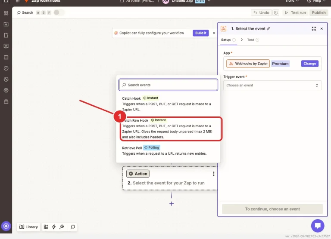Click the Change app button

(x=310, y=64)
